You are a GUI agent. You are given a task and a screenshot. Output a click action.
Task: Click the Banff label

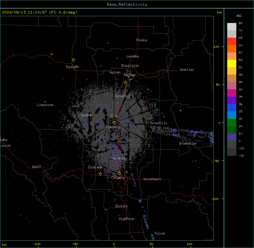click(37, 167)
